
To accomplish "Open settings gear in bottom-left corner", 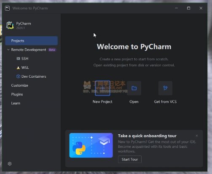I will point(10,164).
